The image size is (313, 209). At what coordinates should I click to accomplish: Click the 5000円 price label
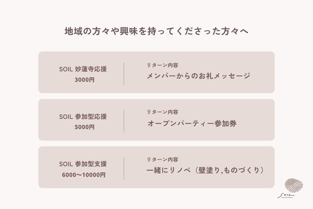(84, 127)
